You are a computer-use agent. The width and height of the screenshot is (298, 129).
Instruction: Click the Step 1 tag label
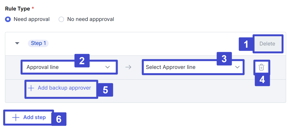click(x=38, y=43)
